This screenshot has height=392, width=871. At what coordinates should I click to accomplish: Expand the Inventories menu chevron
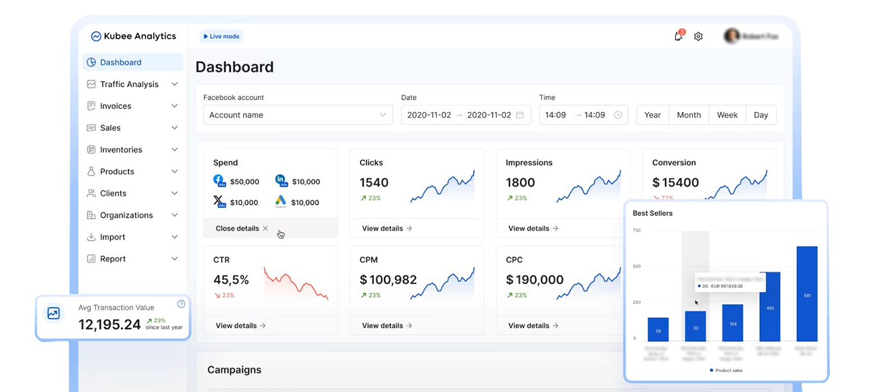[x=174, y=150]
